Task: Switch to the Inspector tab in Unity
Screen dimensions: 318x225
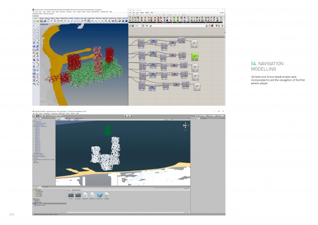Action: 196,119
